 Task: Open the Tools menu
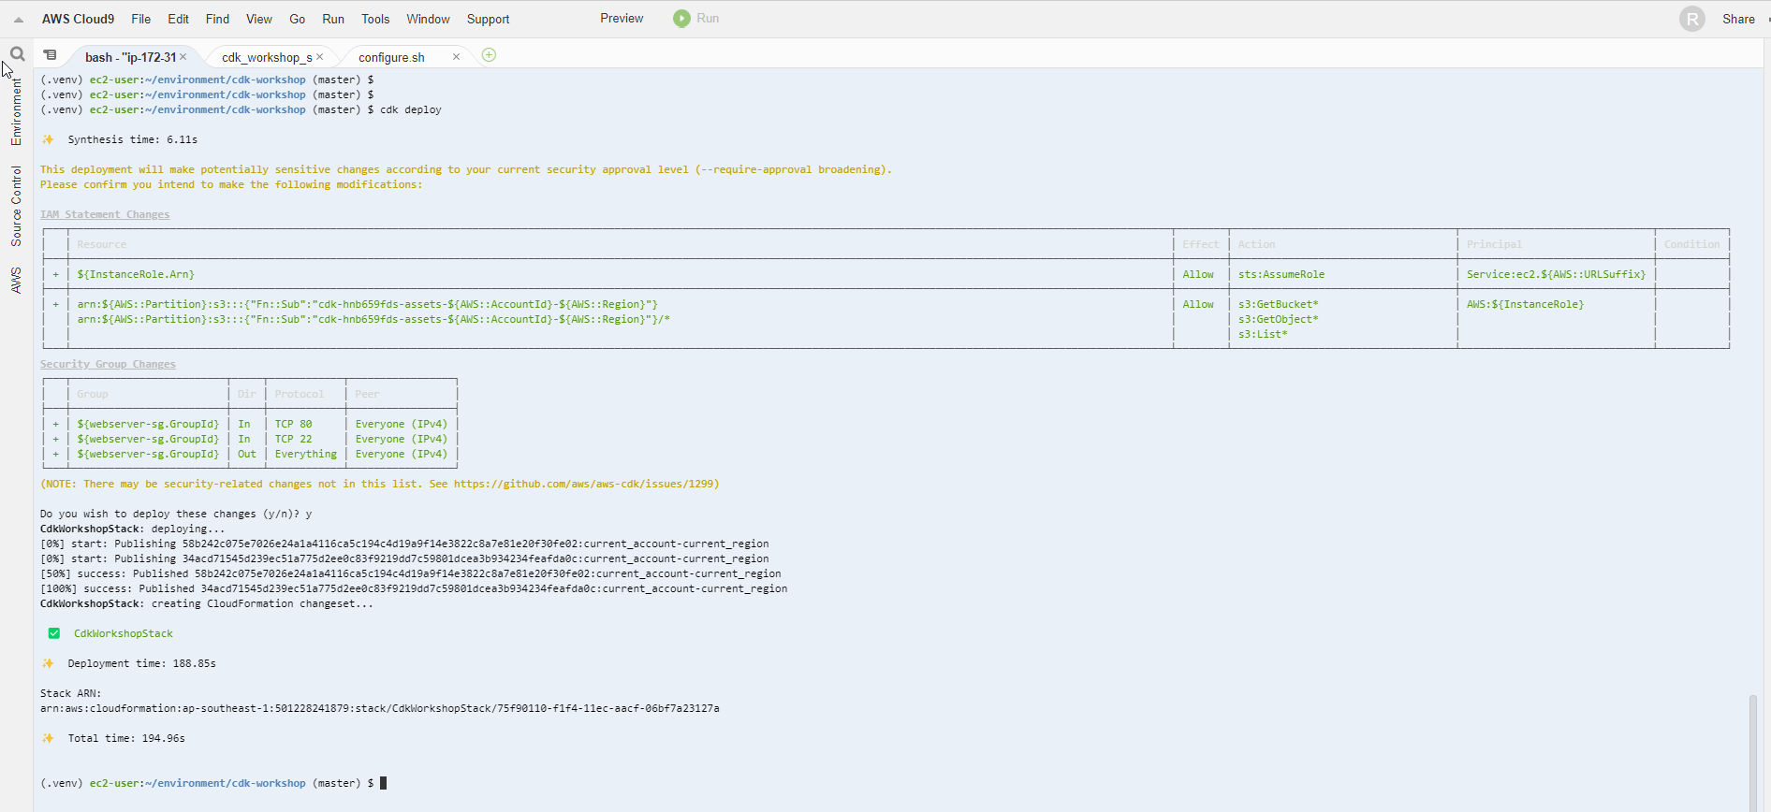click(x=375, y=19)
